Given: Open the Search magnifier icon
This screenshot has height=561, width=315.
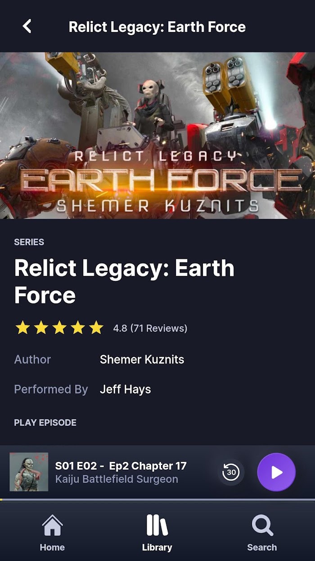Looking at the screenshot, I should 262,526.
